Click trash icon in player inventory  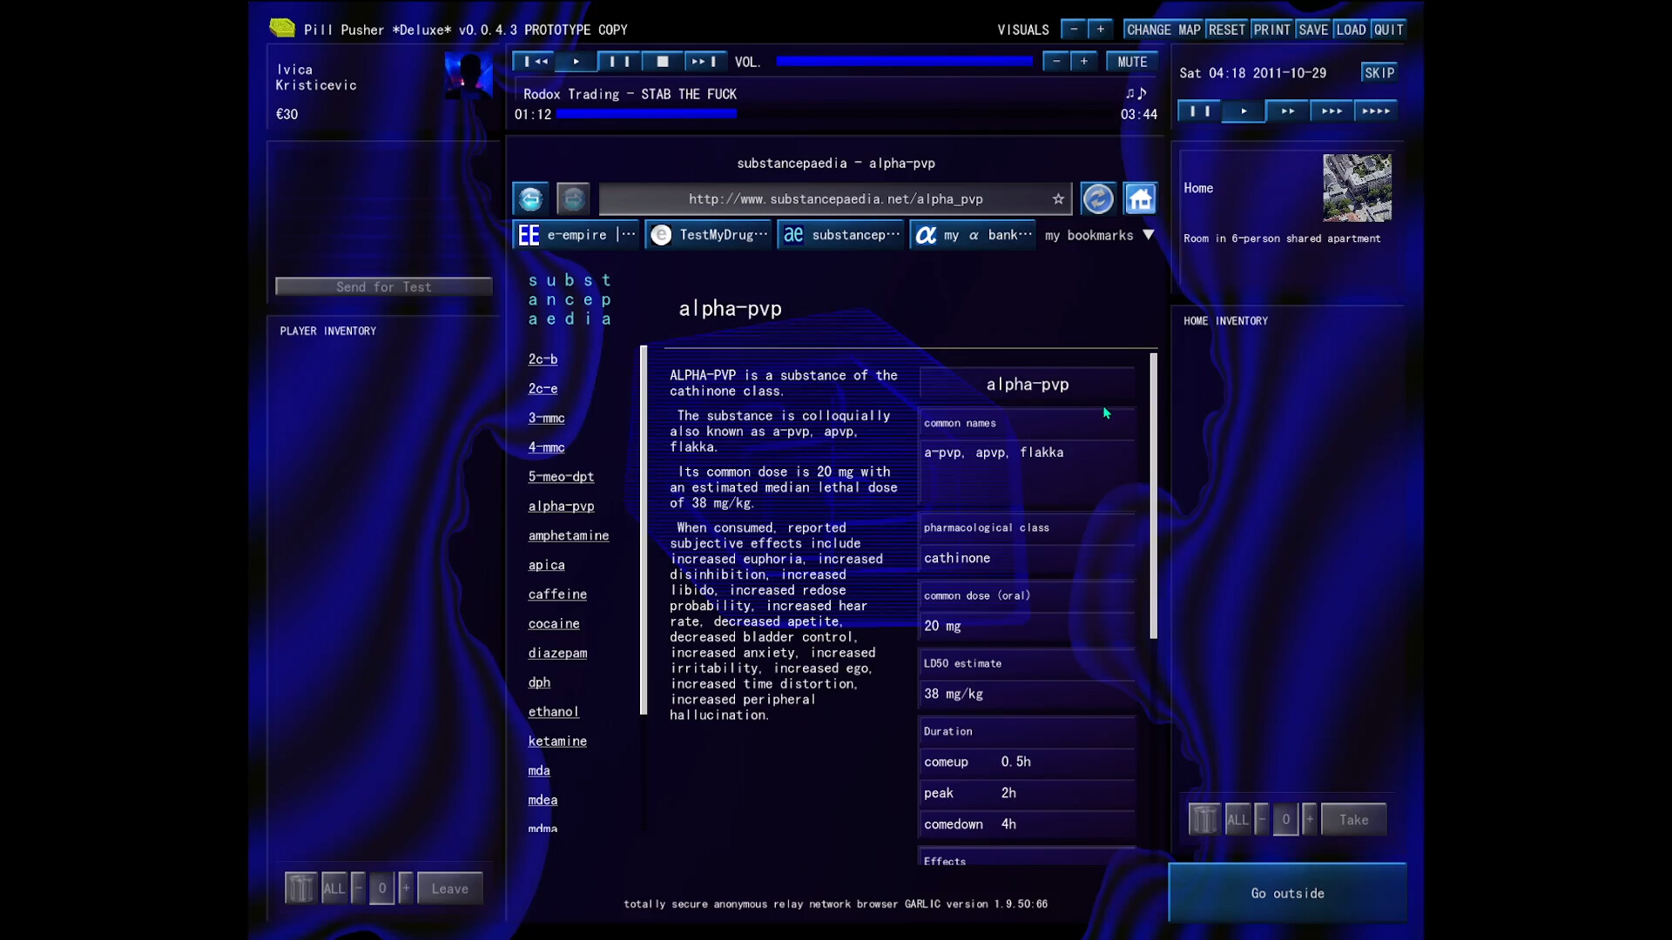pos(300,889)
